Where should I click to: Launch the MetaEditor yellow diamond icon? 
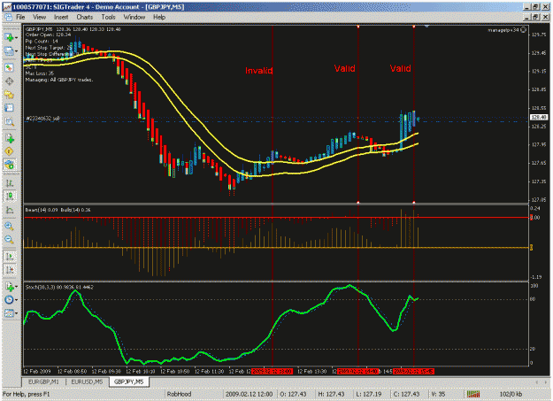(x=9, y=151)
